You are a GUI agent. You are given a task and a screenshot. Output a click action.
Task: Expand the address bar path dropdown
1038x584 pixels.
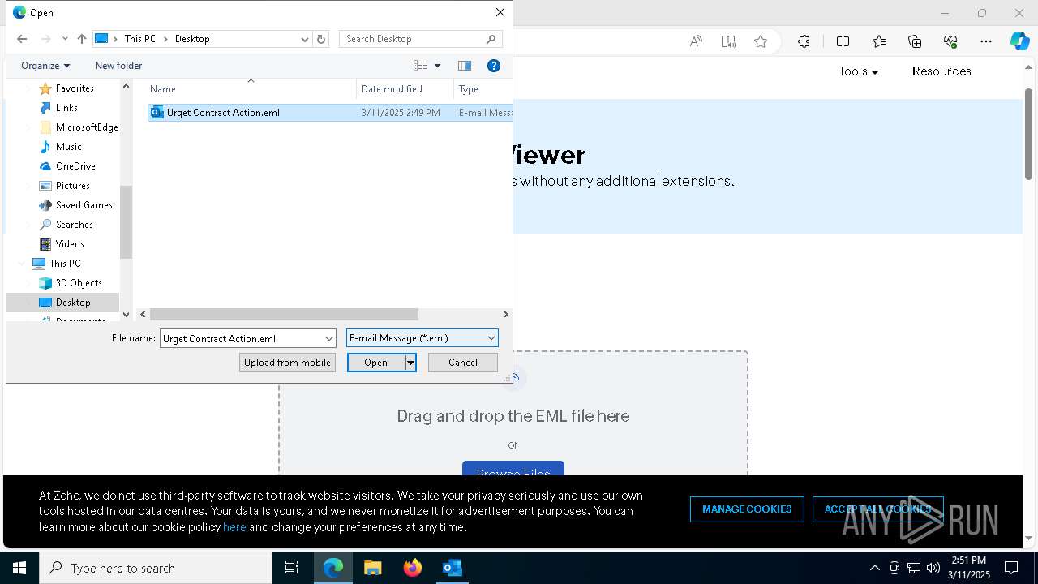point(305,39)
